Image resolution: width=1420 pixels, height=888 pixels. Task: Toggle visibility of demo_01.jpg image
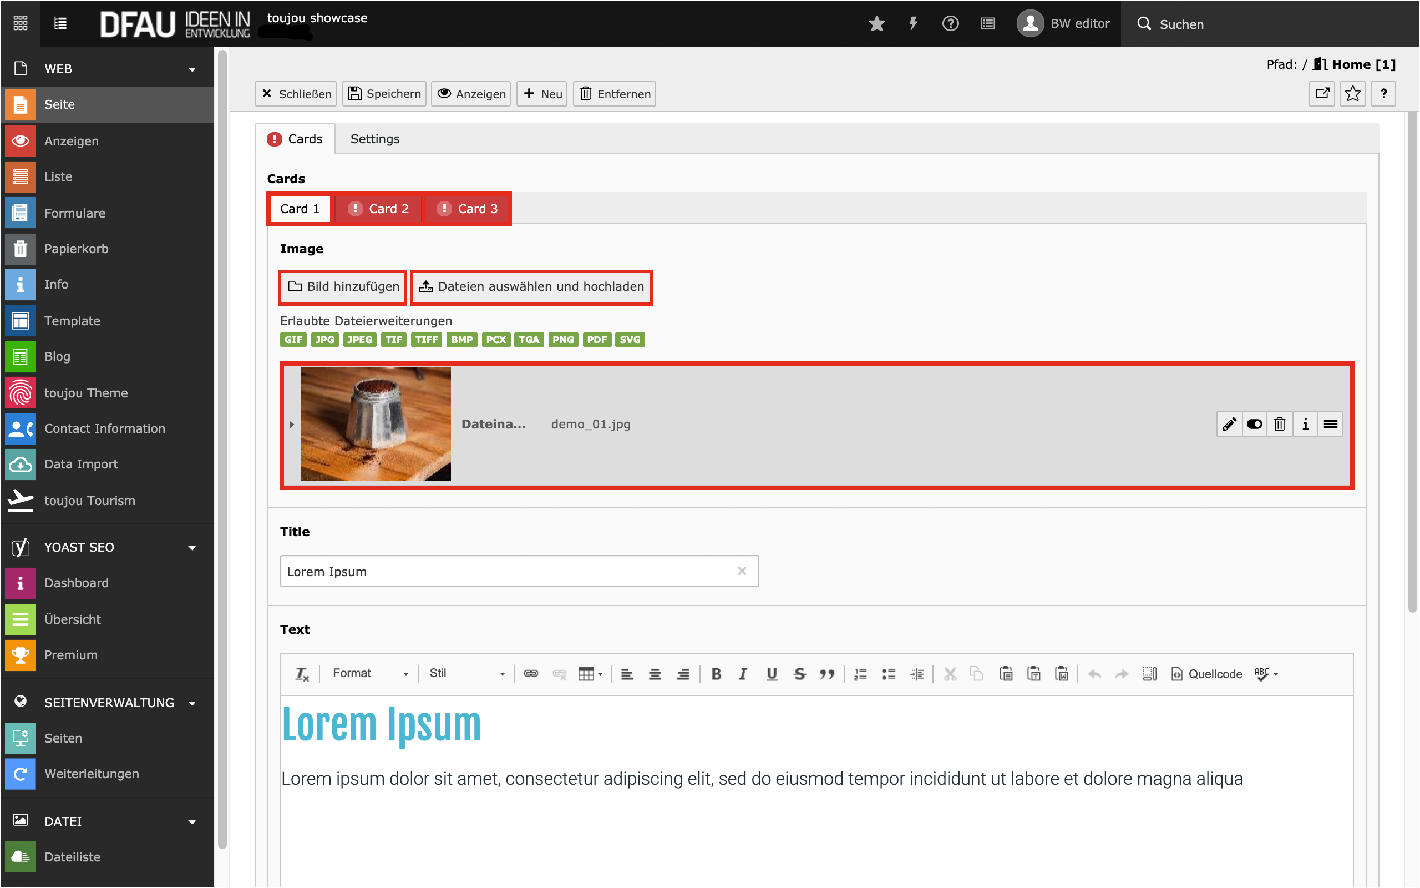click(x=1255, y=425)
